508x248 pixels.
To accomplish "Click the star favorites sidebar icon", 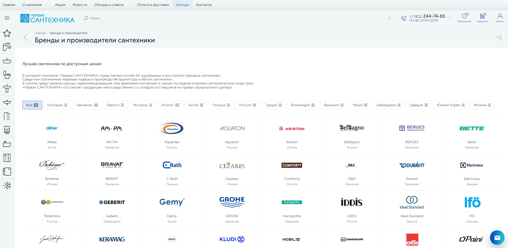I will [7, 33].
